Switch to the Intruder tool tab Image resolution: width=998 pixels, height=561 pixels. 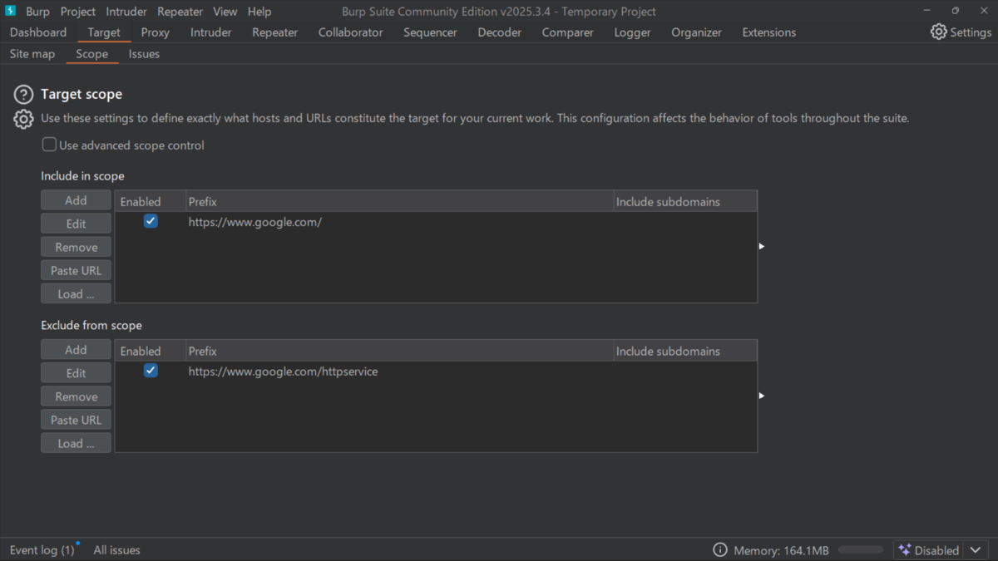pyautogui.click(x=210, y=32)
